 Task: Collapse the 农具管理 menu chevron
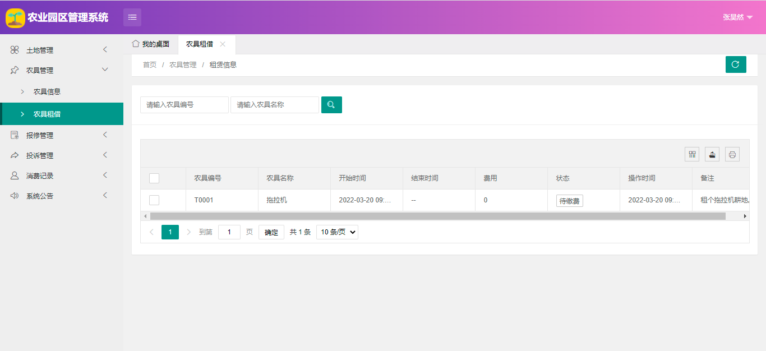click(x=105, y=70)
